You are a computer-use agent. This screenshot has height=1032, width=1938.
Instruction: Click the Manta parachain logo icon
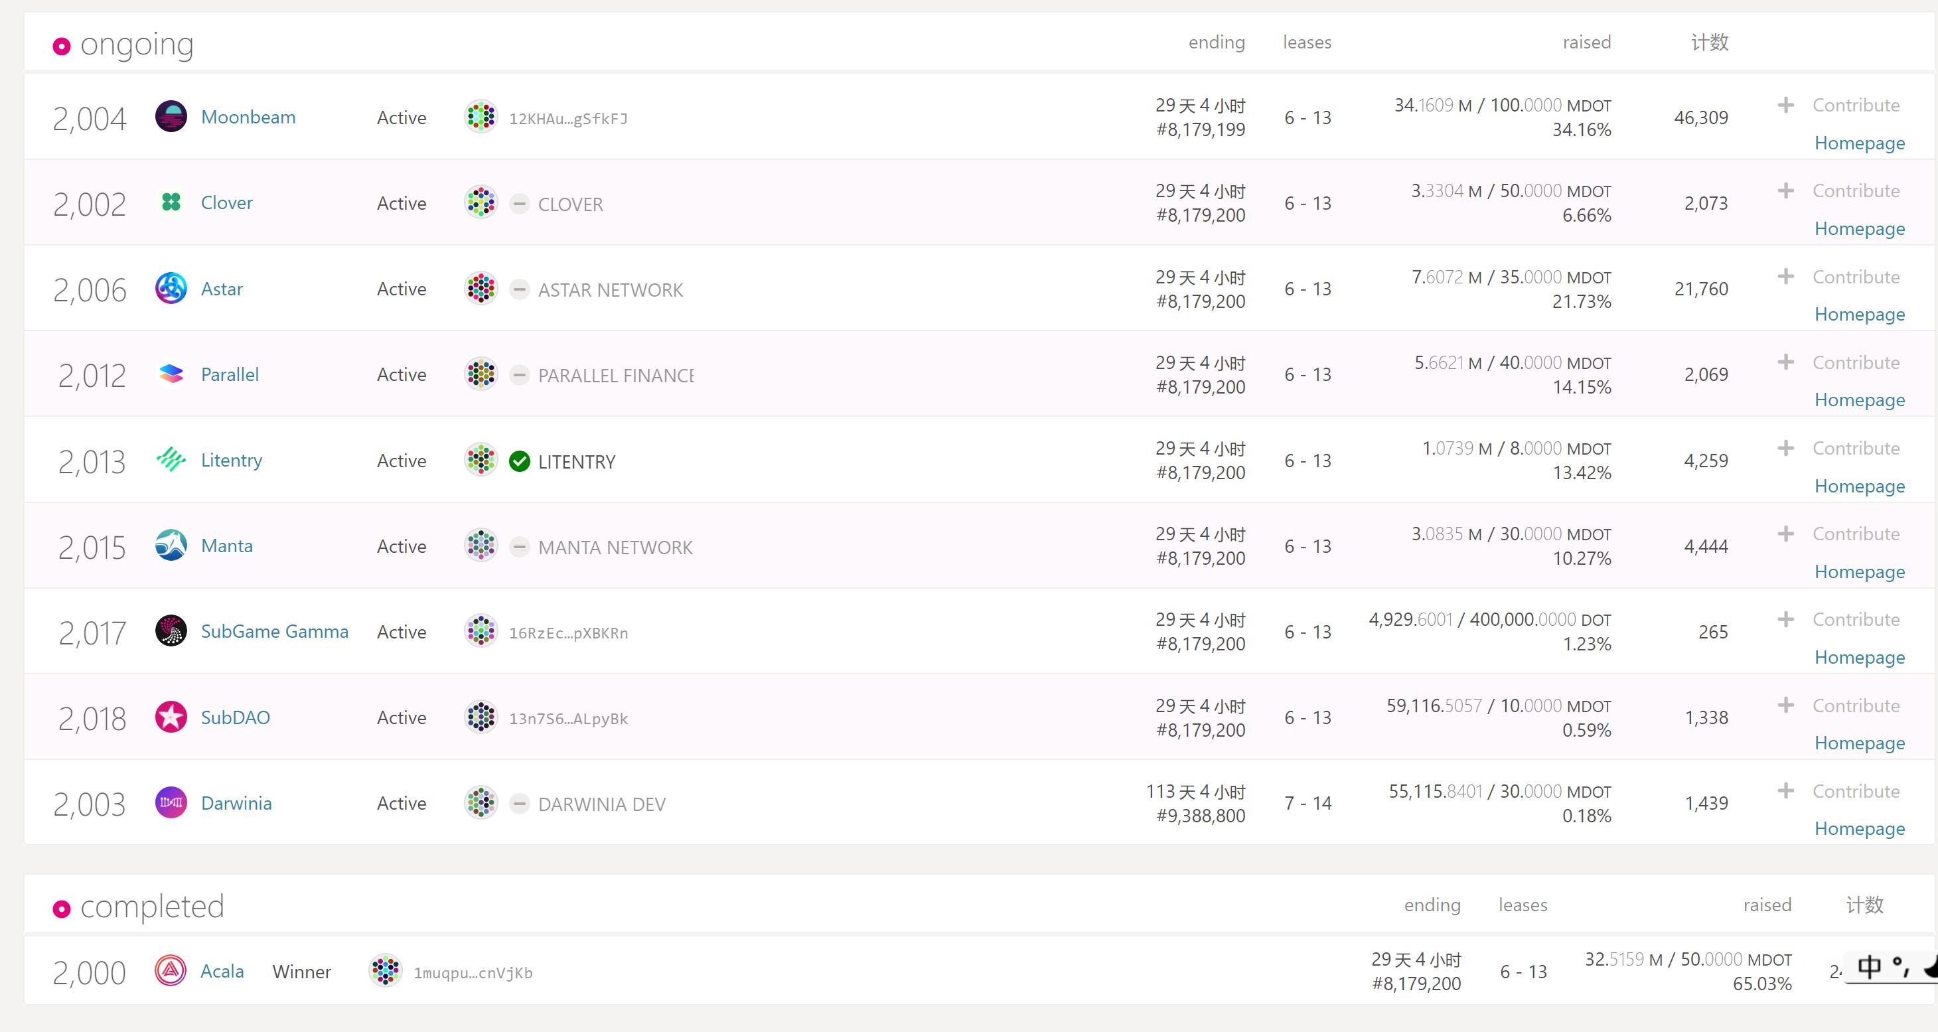point(171,546)
